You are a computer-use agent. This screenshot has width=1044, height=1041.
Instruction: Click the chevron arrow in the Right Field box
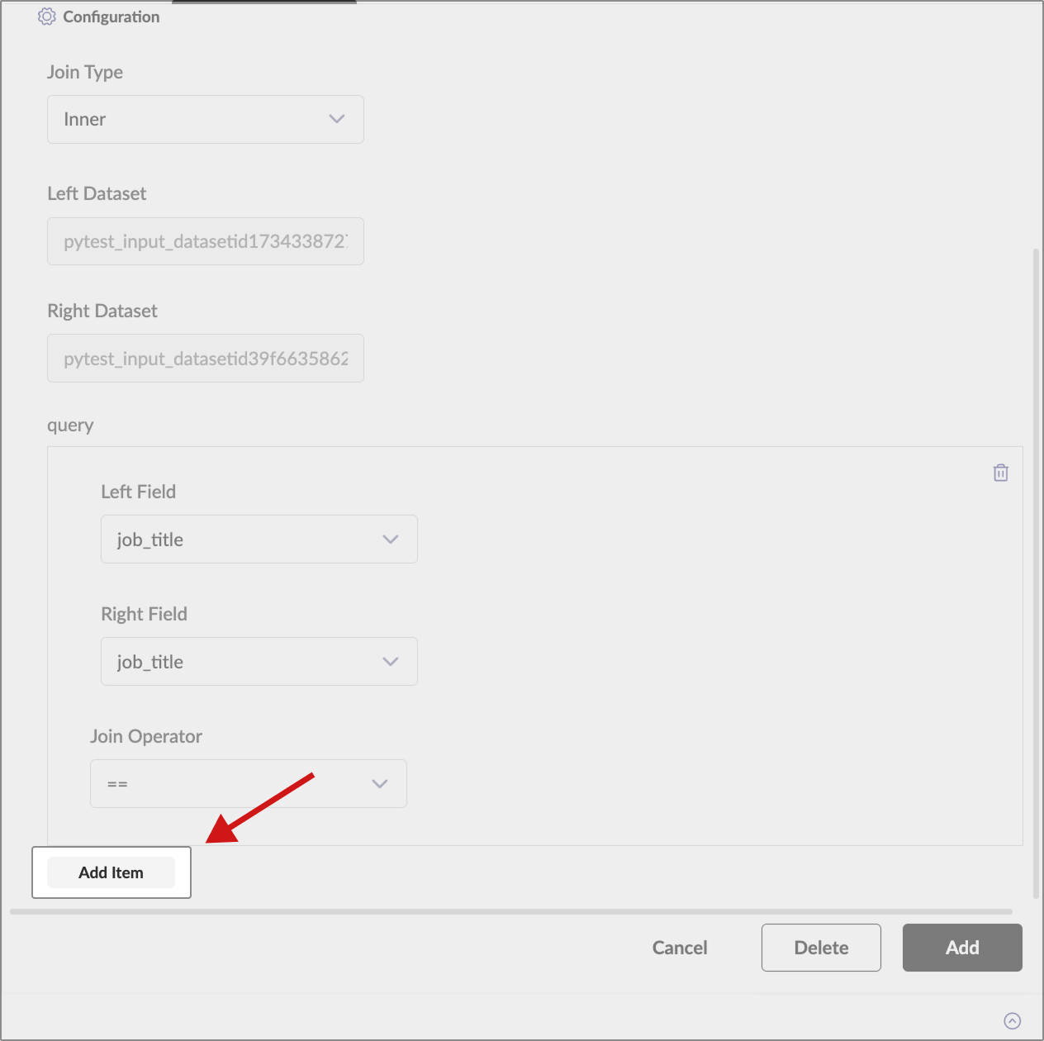pos(391,662)
